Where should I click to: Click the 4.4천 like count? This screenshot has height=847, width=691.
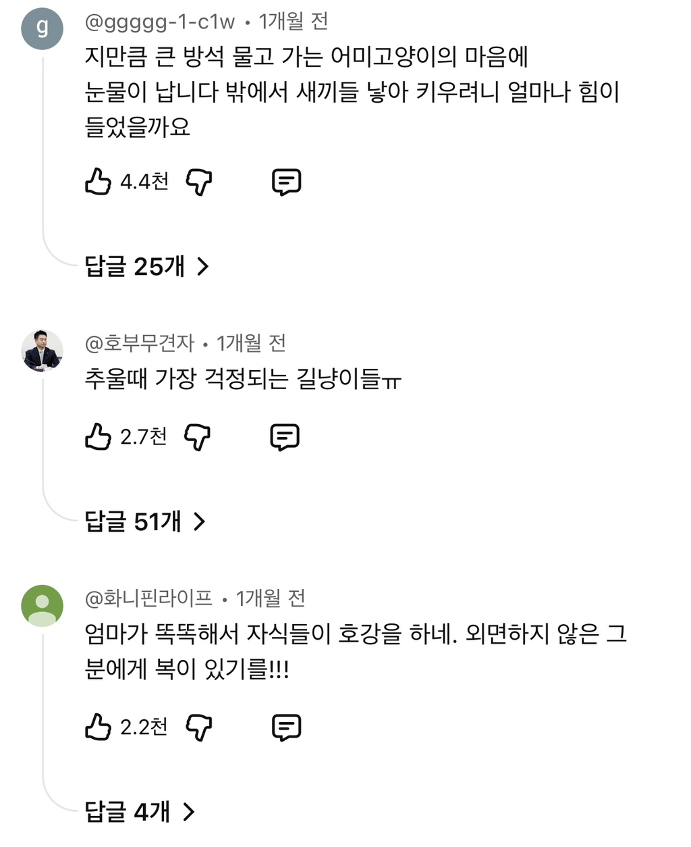coord(144,182)
